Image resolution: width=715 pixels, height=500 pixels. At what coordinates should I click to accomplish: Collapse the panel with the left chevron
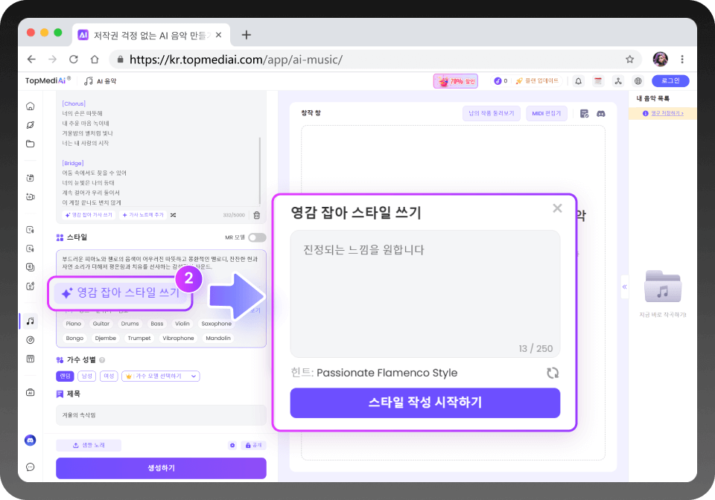(x=625, y=286)
